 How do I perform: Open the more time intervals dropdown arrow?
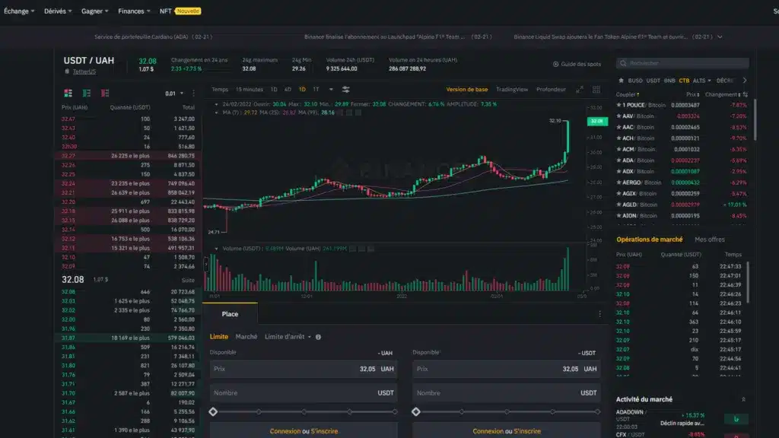(x=331, y=90)
